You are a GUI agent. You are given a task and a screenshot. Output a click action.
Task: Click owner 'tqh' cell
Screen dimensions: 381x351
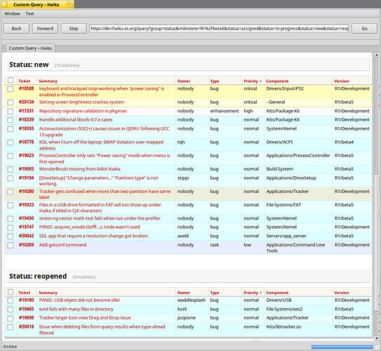181,142
